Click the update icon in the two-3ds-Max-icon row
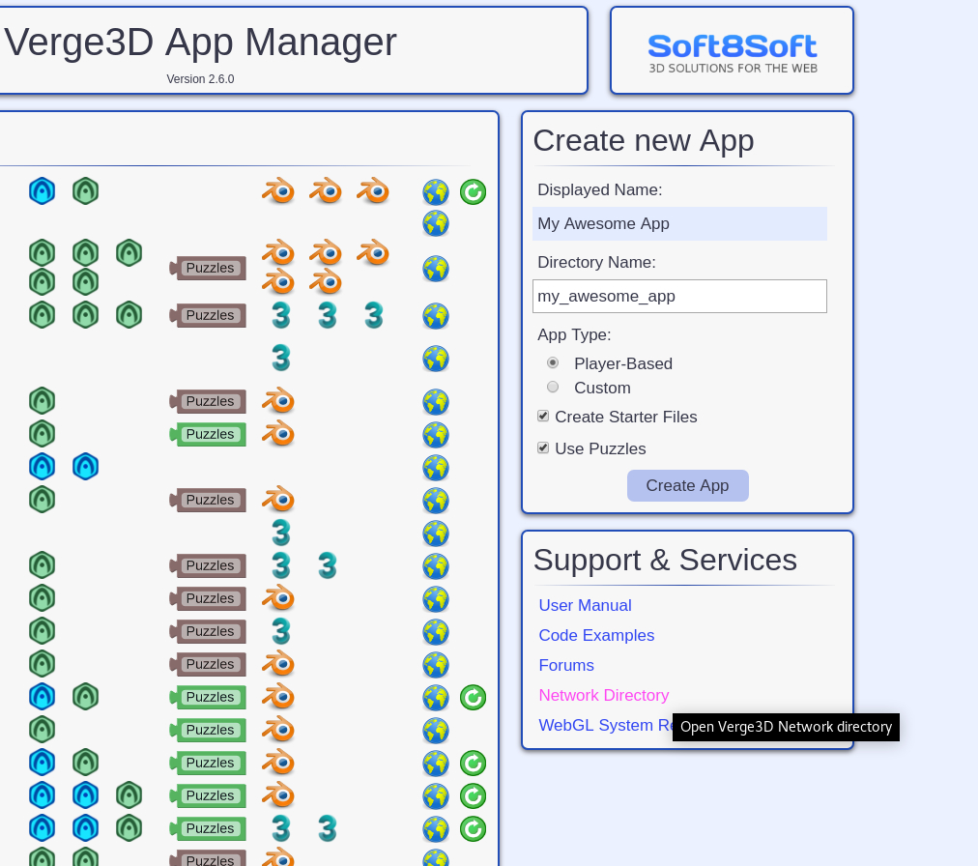The image size is (978, 866). [473, 829]
